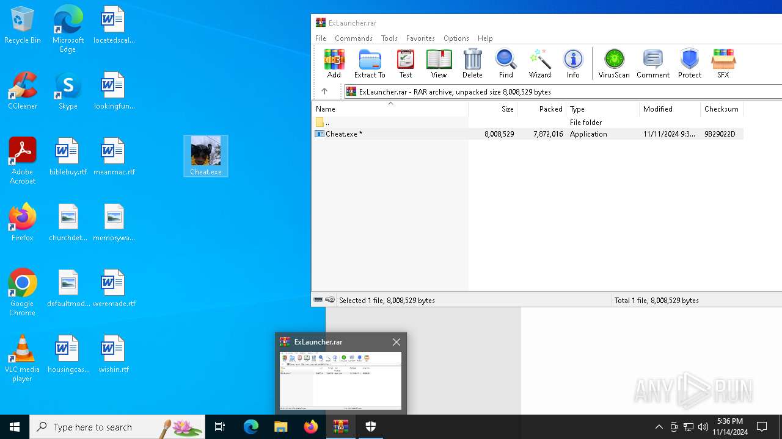Select CCleaner desktop shortcut
782x439 pixels.
(23, 91)
